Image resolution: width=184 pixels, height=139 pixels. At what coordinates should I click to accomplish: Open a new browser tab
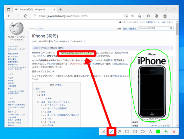coord(60,10)
